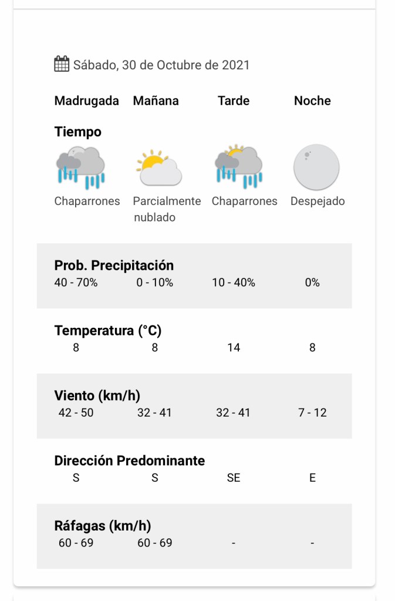This screenshot has width=395, height=601.
Task: Click the SE wind direction value
Action: [x=234, y=478]
